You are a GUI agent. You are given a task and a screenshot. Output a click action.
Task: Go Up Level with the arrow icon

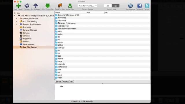(36, 6)
